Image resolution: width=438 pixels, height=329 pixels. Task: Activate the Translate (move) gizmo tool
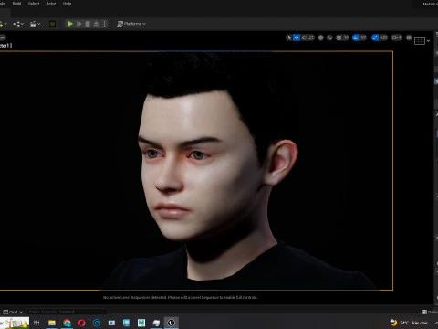pyautogui.click(x=297, y=37)
